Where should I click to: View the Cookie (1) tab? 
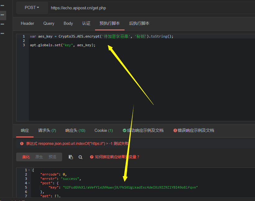click(104, 130)
